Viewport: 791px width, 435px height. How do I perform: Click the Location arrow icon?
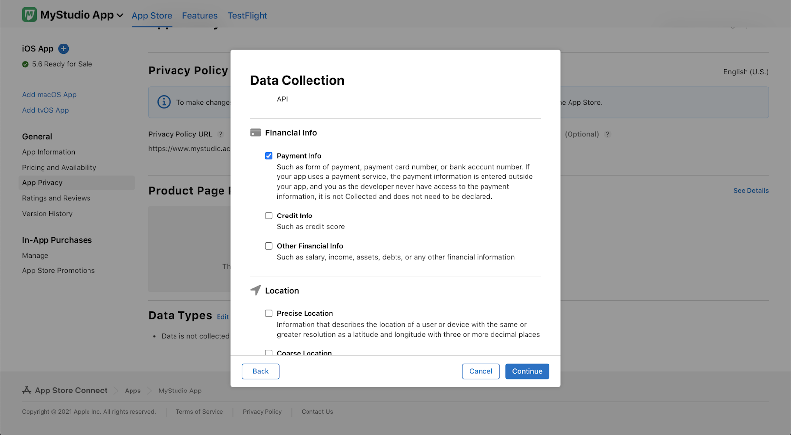[255, 290]
